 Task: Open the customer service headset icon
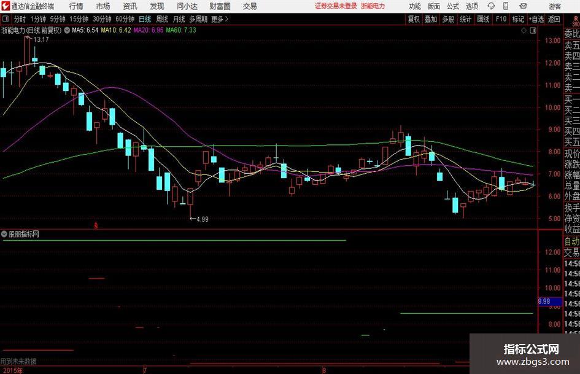491,6
